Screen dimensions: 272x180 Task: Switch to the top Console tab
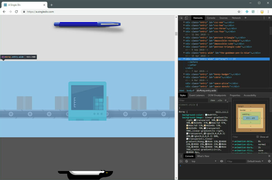(211, 18)
